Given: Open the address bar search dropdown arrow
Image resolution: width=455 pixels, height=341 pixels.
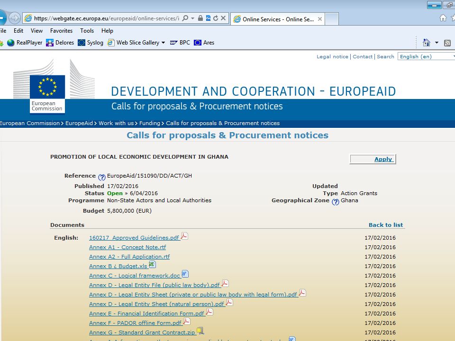Looking at the screenshot, I should 192,18.
